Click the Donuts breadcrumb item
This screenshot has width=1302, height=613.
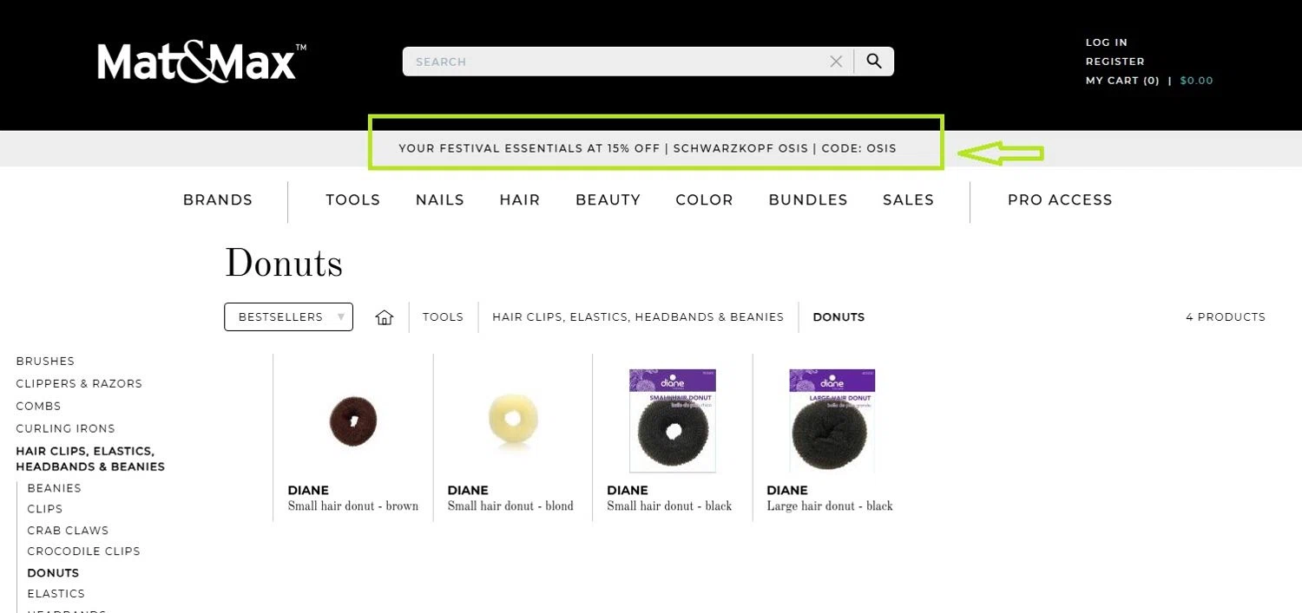click(x=838, y=317)
